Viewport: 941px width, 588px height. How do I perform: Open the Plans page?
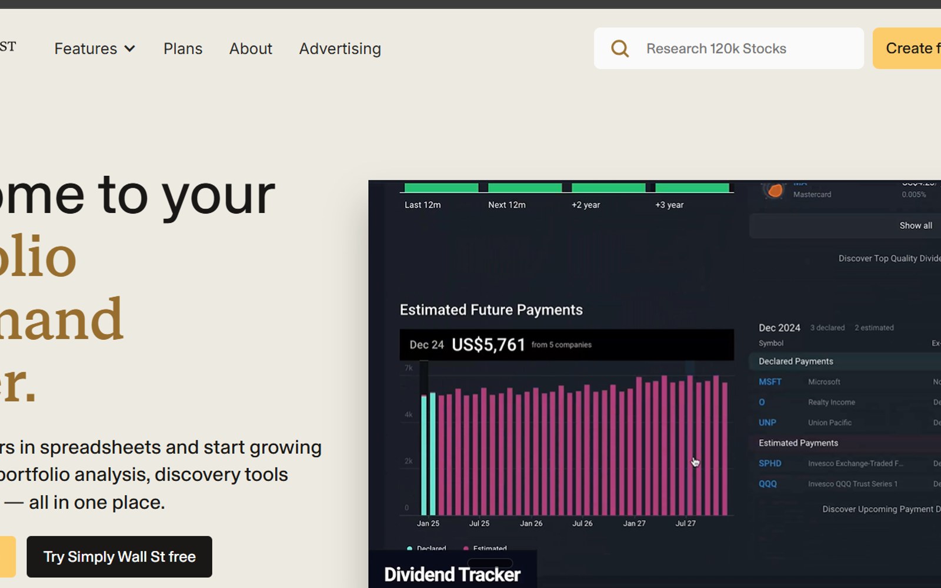pyautogui.click(x=183, y=48)
